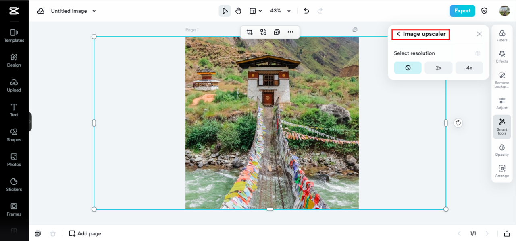Redo the last action
The image size is (516, 241).
[320, 11]
